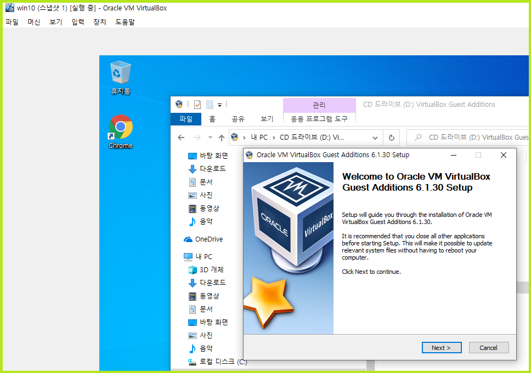Viewport: 531px width, 373px height.
Task: Click Cancel in Guest Additions Setup
Action: pos(488,348)
